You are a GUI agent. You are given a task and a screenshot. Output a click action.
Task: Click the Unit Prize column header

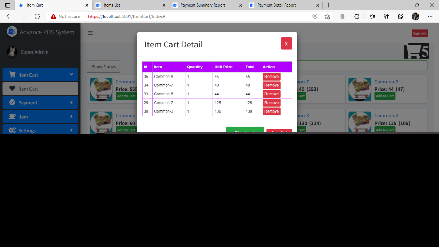(228, 67)
